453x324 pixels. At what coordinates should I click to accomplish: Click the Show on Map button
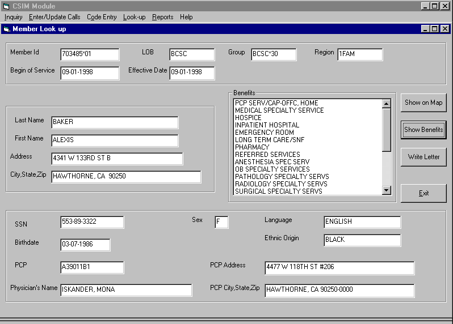pyautogui.click(x=423, y=103)
